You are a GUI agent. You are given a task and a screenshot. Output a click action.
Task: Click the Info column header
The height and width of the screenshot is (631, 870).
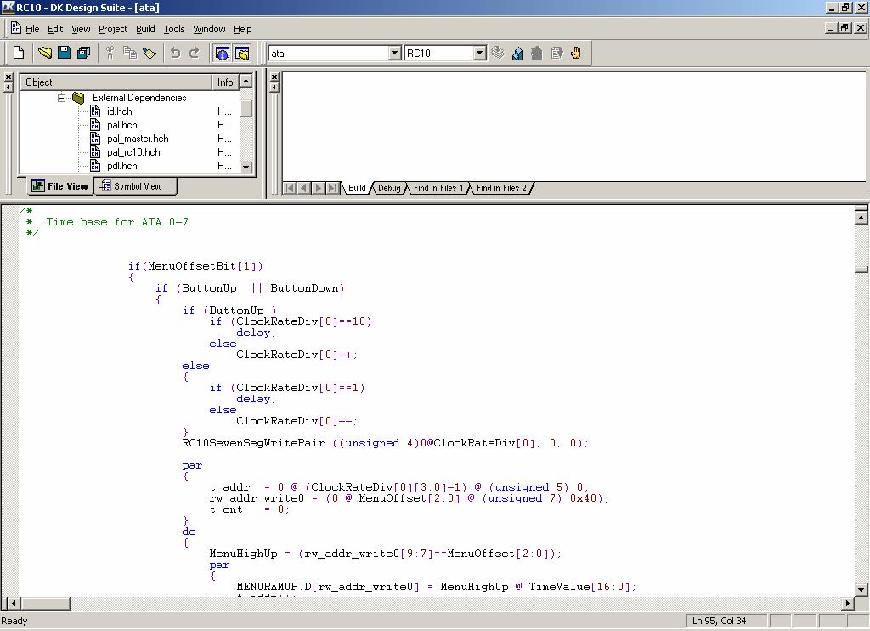tap(225, 82)
